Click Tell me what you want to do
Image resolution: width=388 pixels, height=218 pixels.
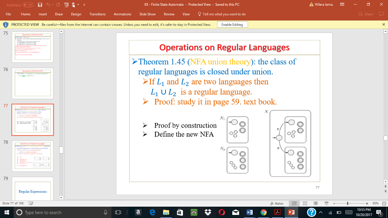222,14
